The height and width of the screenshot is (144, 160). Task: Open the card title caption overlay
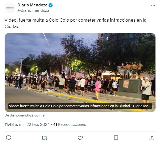[80, 106]
